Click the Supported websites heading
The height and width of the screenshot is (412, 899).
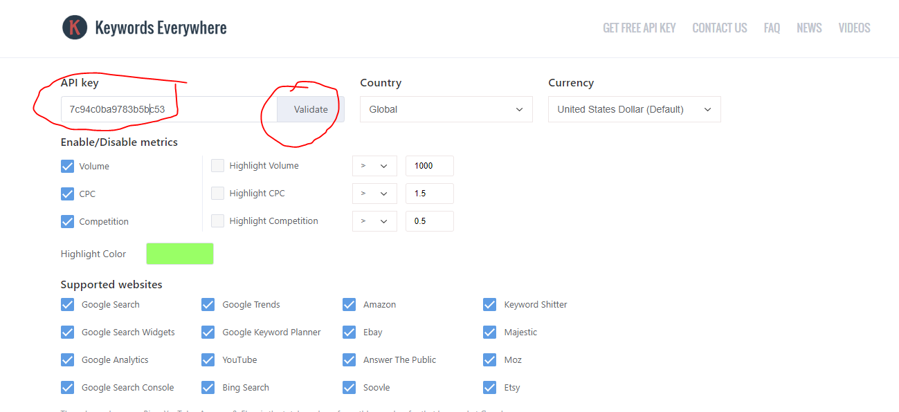pos(111,285)
